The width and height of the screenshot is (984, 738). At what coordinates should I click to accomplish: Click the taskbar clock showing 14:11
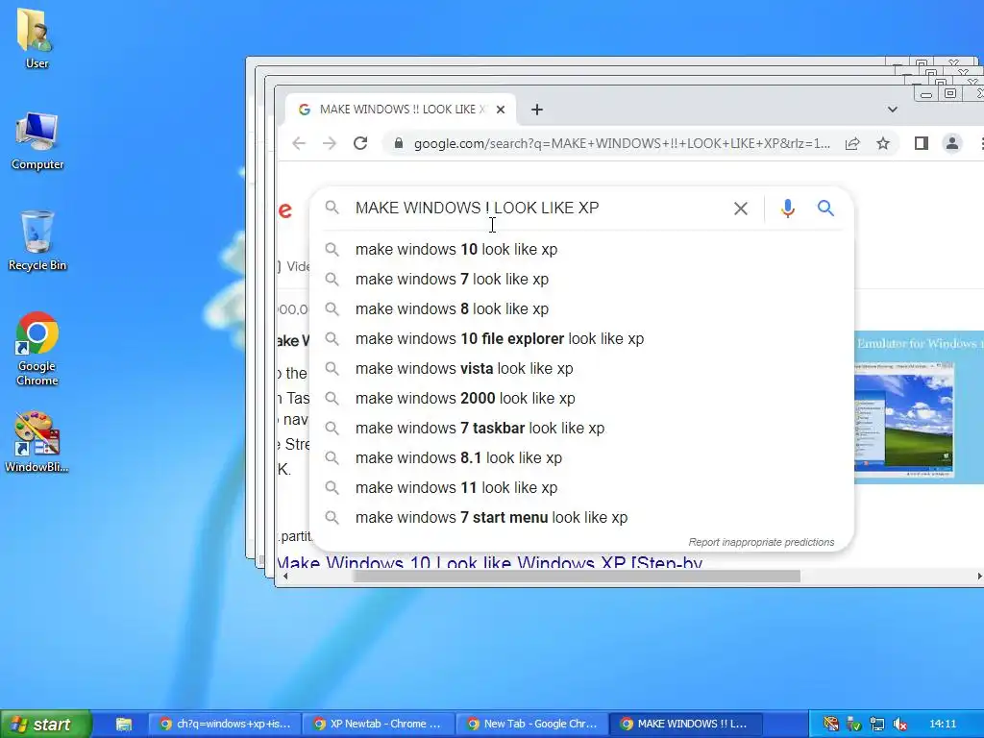pyautogui.click(x=943, y=725)
